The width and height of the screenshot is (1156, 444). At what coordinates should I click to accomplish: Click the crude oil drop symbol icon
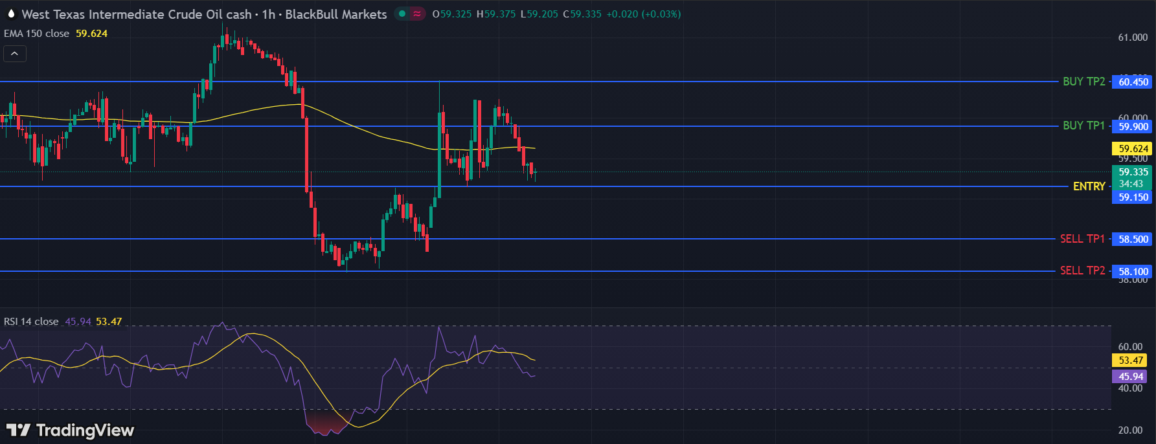tap(10, 14)
